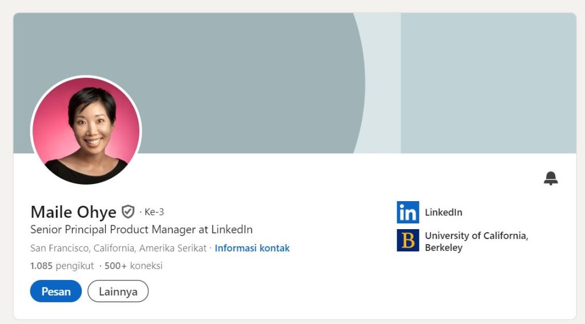Click the pale right section of the banner
585x324 pixels.
tap(488, 83)
